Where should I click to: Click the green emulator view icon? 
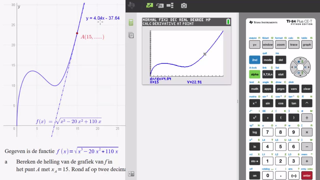(x=149, y=5)
